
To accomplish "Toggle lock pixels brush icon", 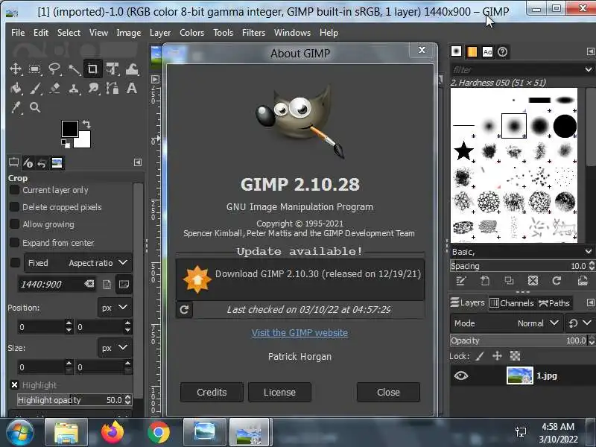I will click(480, 356).
